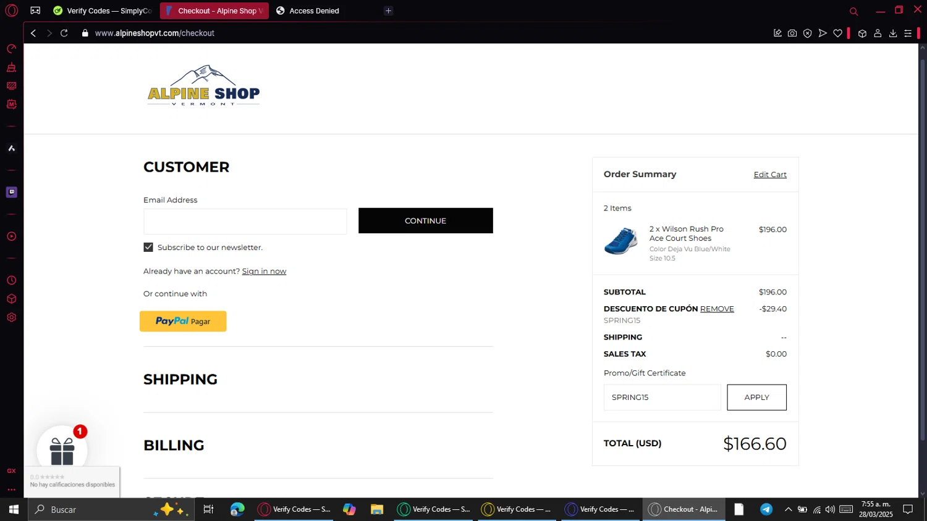
Task: Click the Promo/Gift Certificate input field
Action: tap(662, 397)
